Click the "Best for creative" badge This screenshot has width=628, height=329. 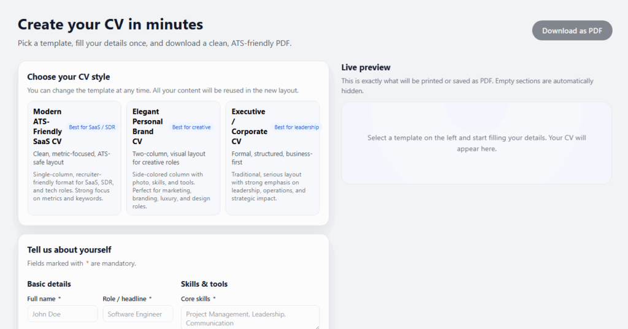[x=191, y=127]
